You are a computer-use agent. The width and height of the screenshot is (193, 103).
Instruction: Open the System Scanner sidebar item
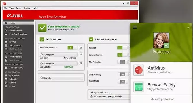pos(16,31)
